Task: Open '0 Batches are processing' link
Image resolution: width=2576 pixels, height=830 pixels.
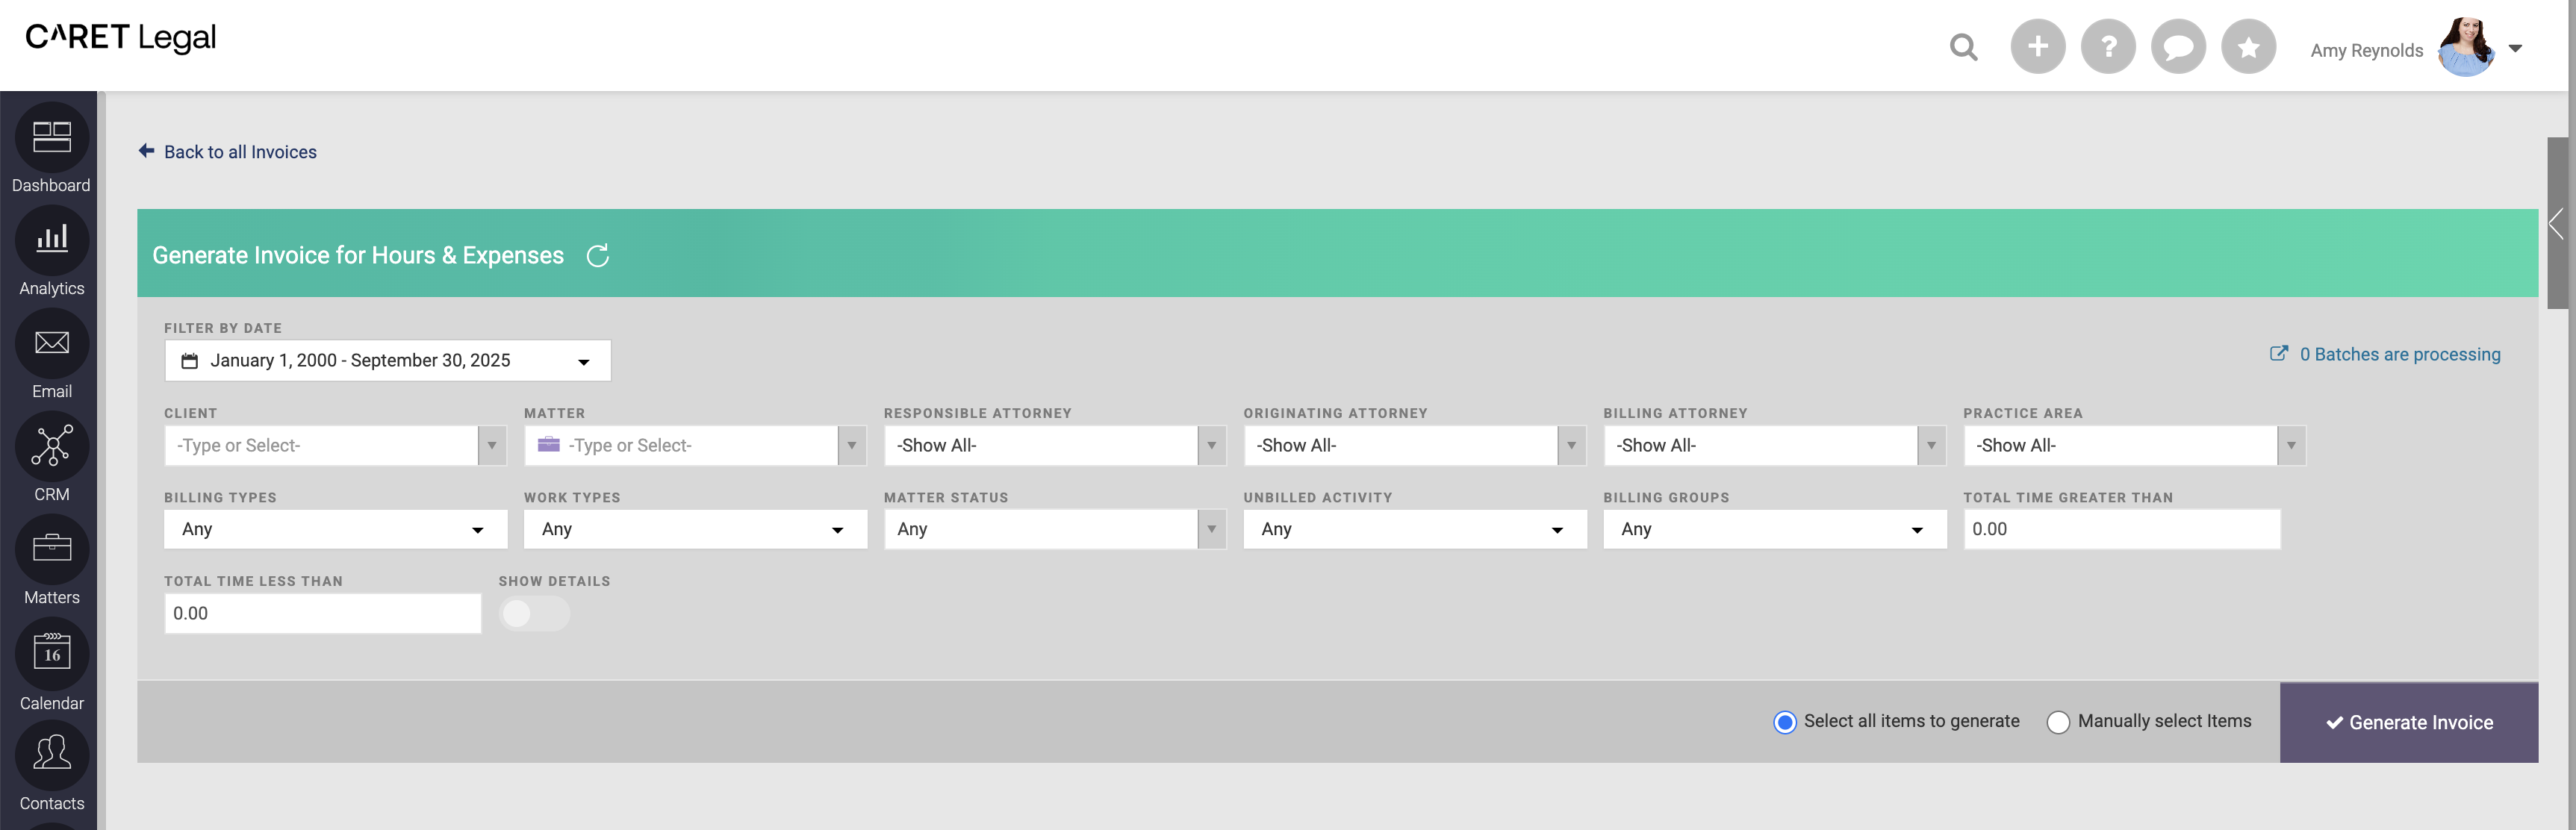Action: [2399, 354]
